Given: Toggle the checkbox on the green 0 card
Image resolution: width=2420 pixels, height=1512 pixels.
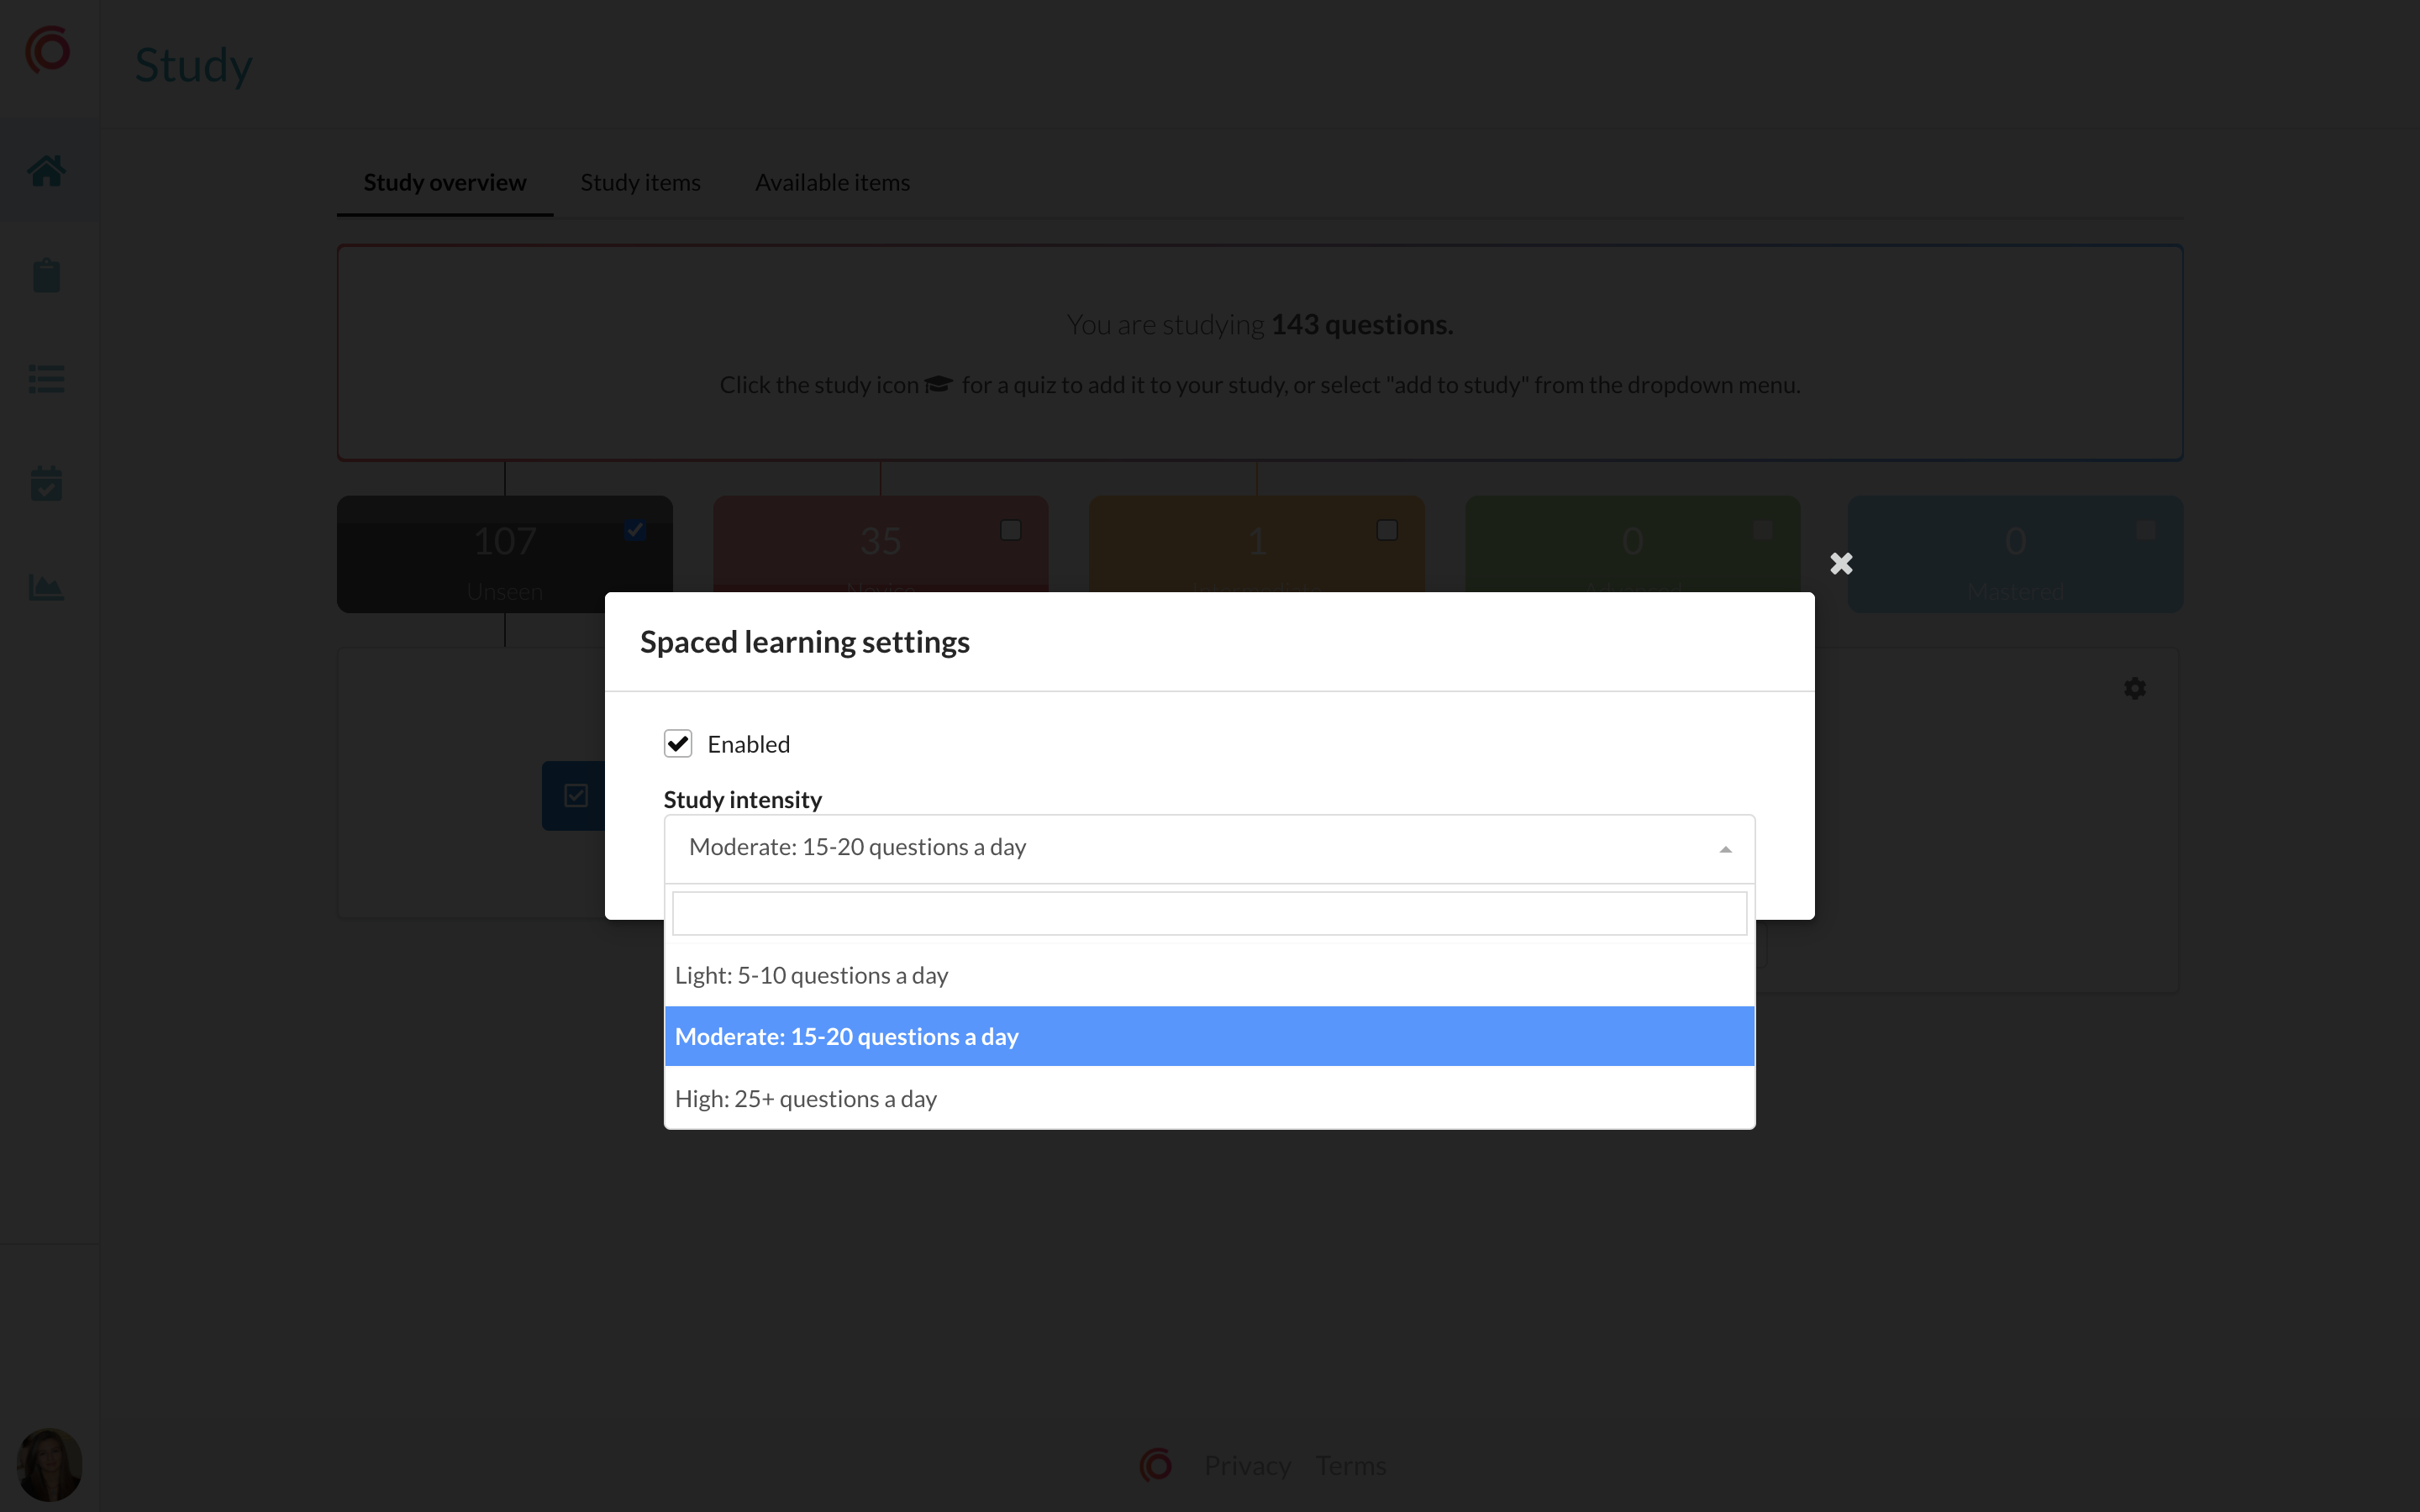Looking at the screenshot, I should (x=1763, y=530).
